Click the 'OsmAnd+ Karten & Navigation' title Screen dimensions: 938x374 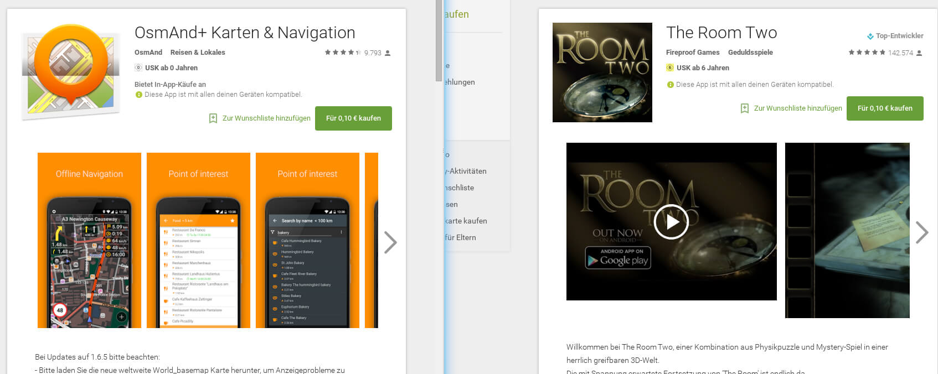pyautogui.click(x=245, y=33)
